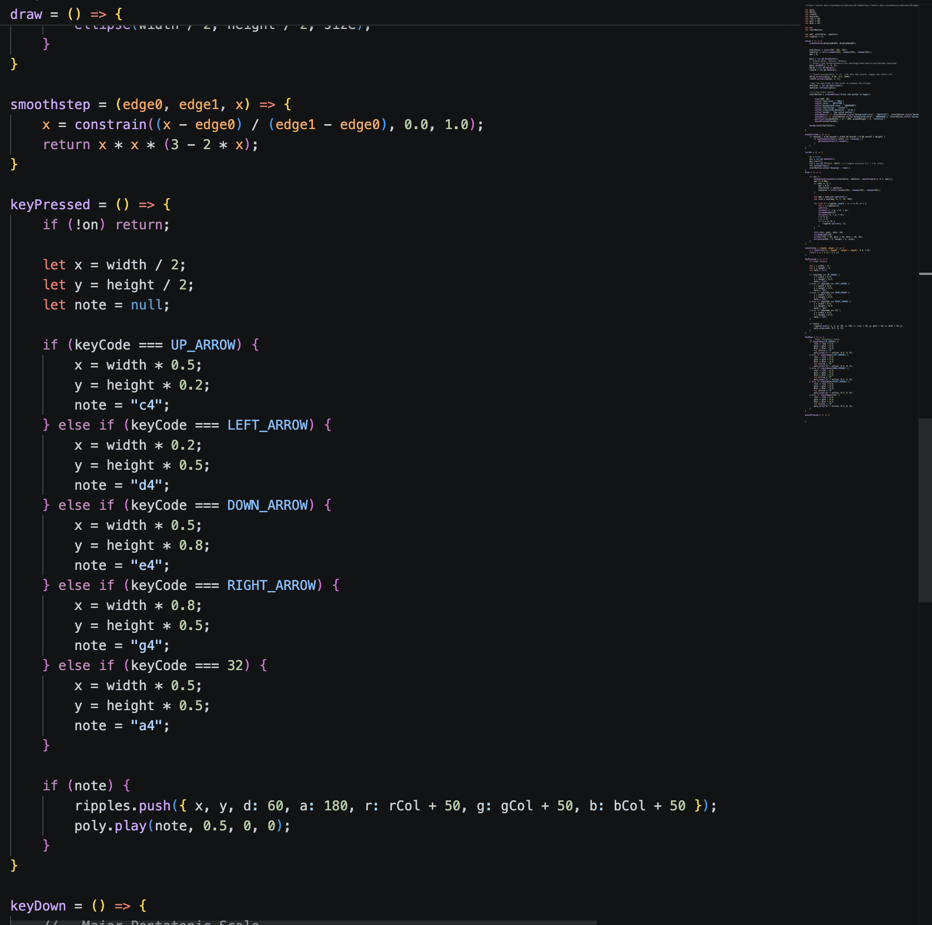
Task: Click the DOWN_ARROW constant
Action: pyautogui.click(x=267, y=505)
